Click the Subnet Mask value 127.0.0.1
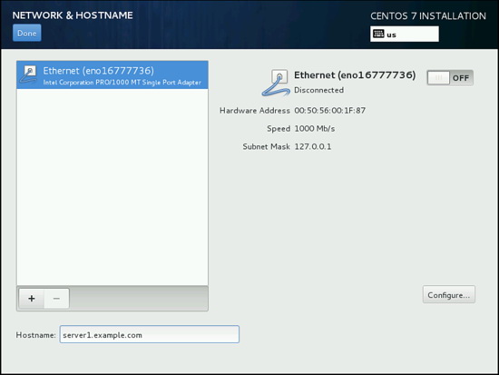This screenshot has height=375, width=499. tap(312, 147)
